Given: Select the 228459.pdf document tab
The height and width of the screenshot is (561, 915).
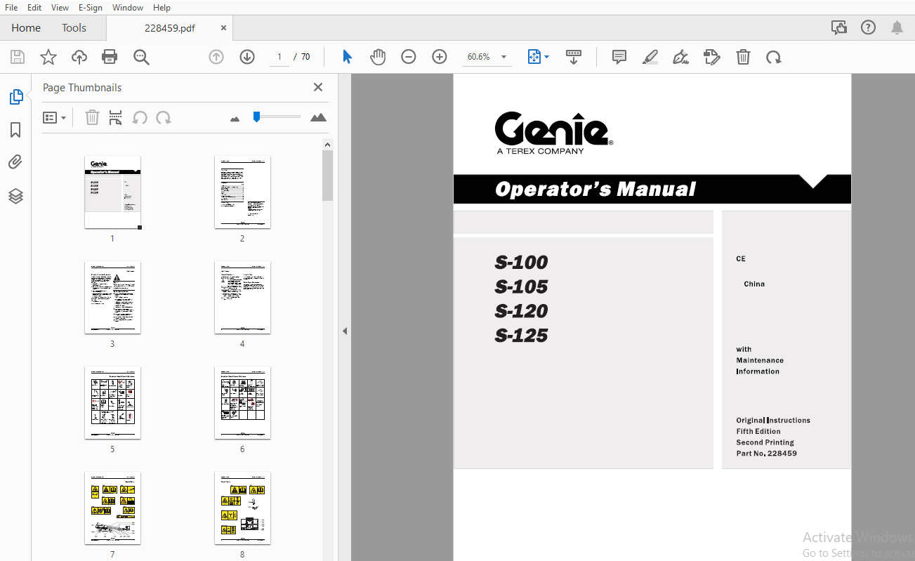Looking at the screenshot, I should [170, 28].
